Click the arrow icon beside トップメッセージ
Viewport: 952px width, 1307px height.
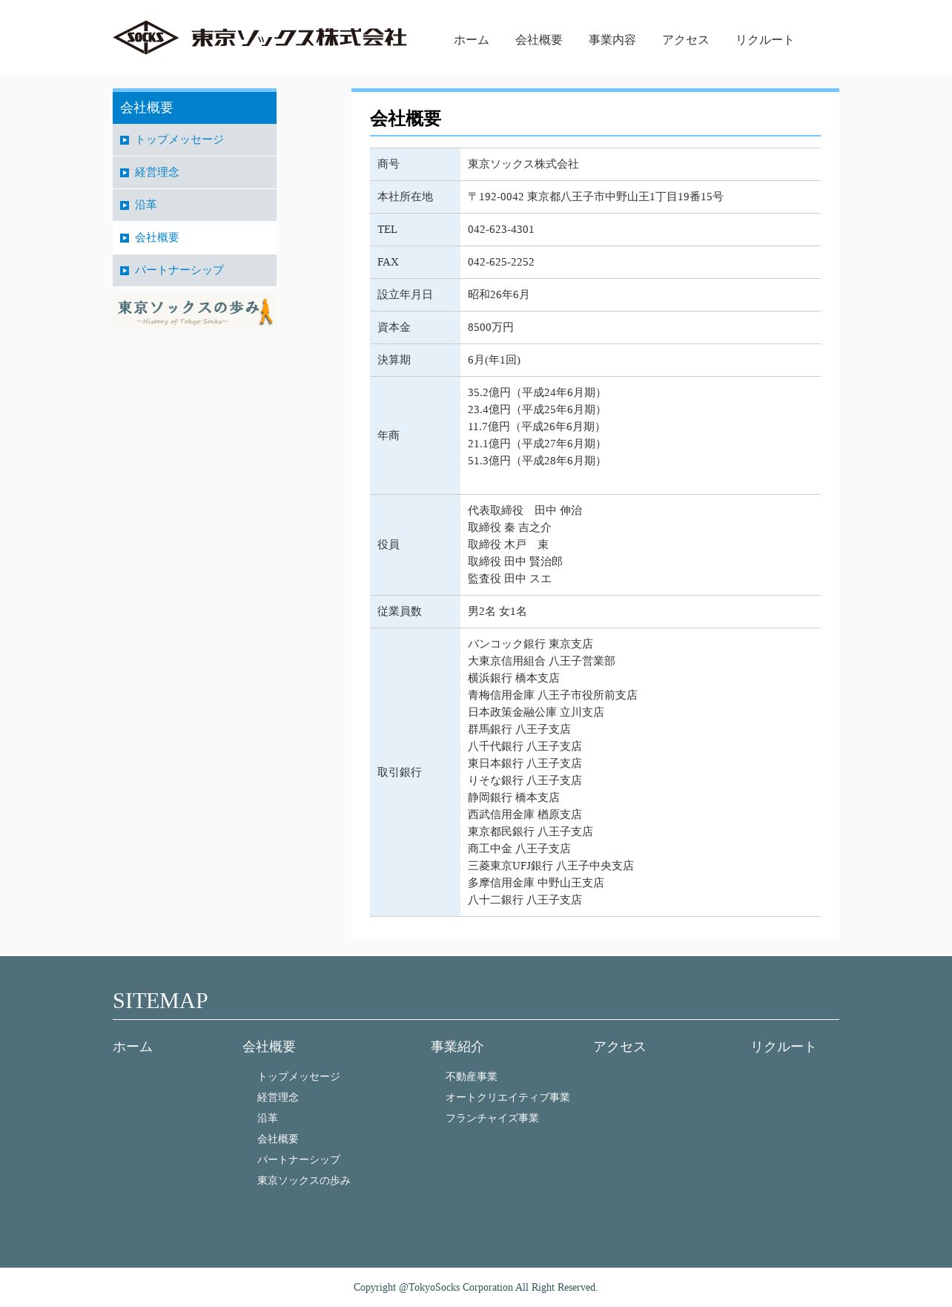125,140
